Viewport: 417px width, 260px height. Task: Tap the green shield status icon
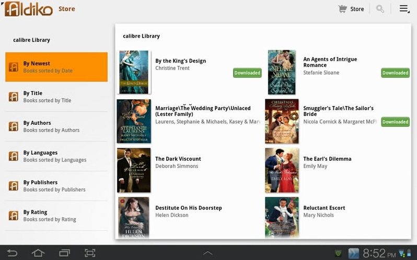338,253
